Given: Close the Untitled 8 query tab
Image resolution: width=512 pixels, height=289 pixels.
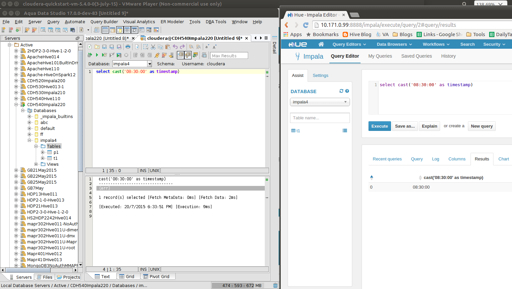Looking at the screenshot, I should (133, 38).
